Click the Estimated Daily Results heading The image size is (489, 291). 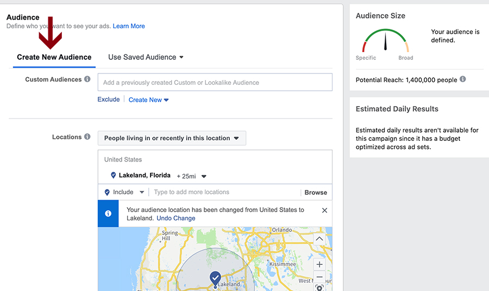point(397,109)
